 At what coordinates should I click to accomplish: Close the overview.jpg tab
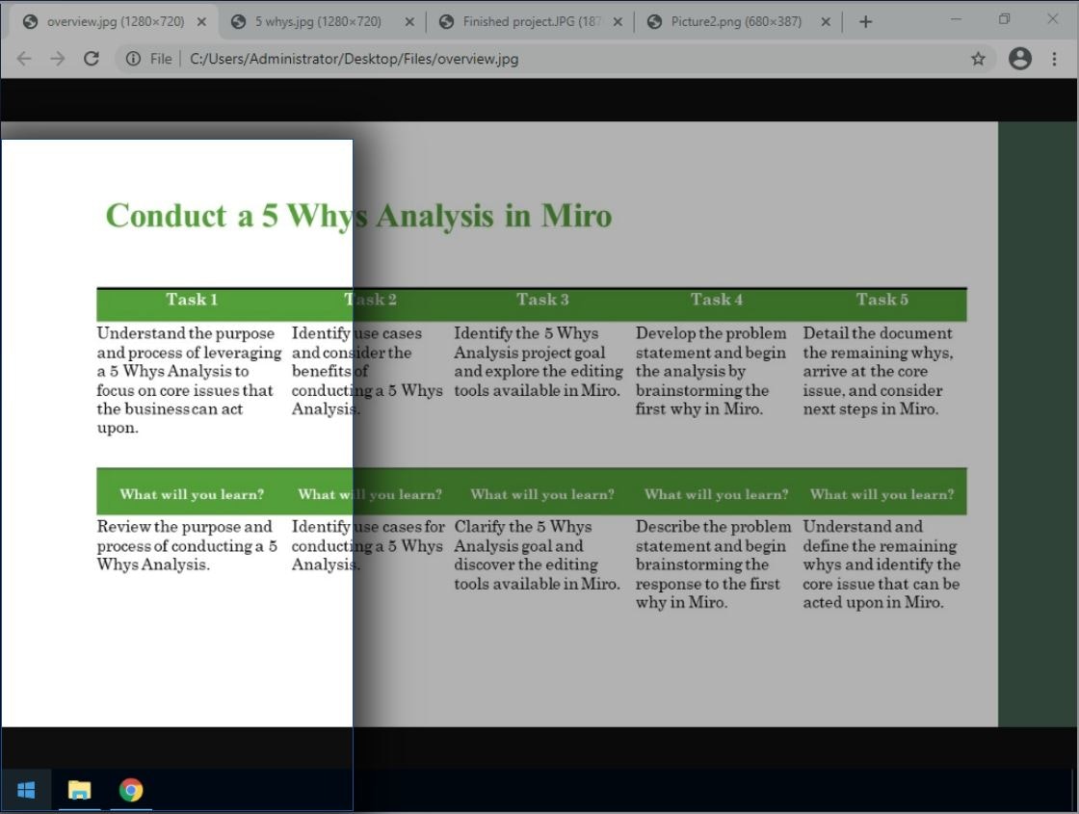coord(201,22)
